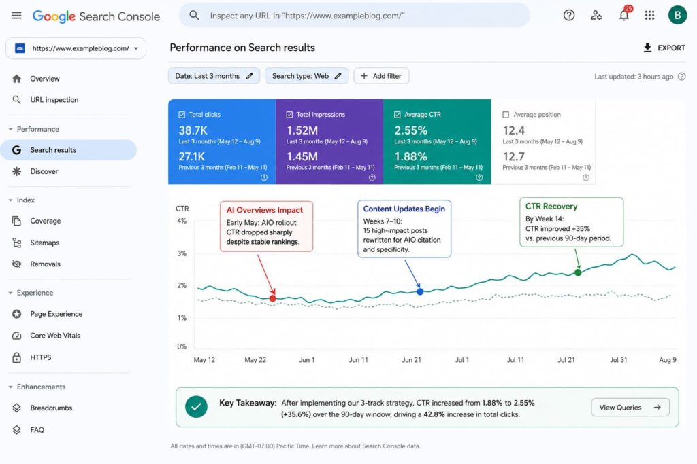Click the Jun 21 axis label
Screen dimensions: 697x464
click(411, 360)
